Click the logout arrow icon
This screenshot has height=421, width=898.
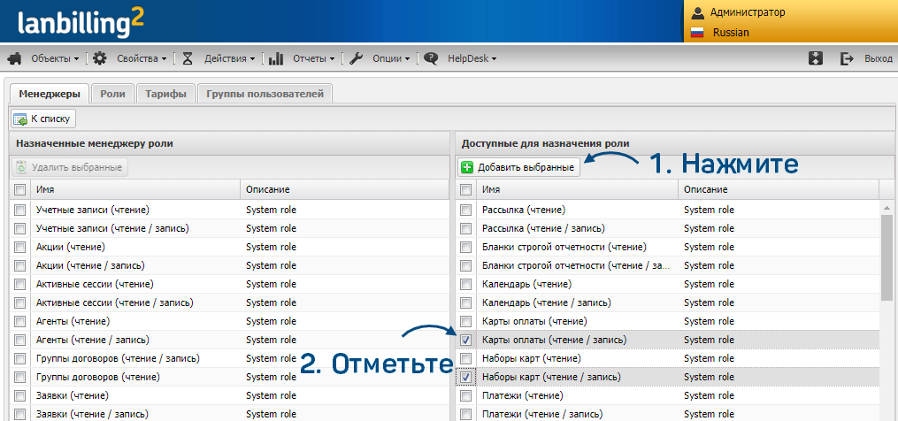click(847, 58)
